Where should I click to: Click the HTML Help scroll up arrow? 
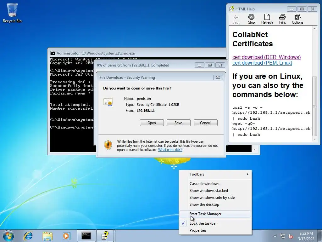(315, 29)
